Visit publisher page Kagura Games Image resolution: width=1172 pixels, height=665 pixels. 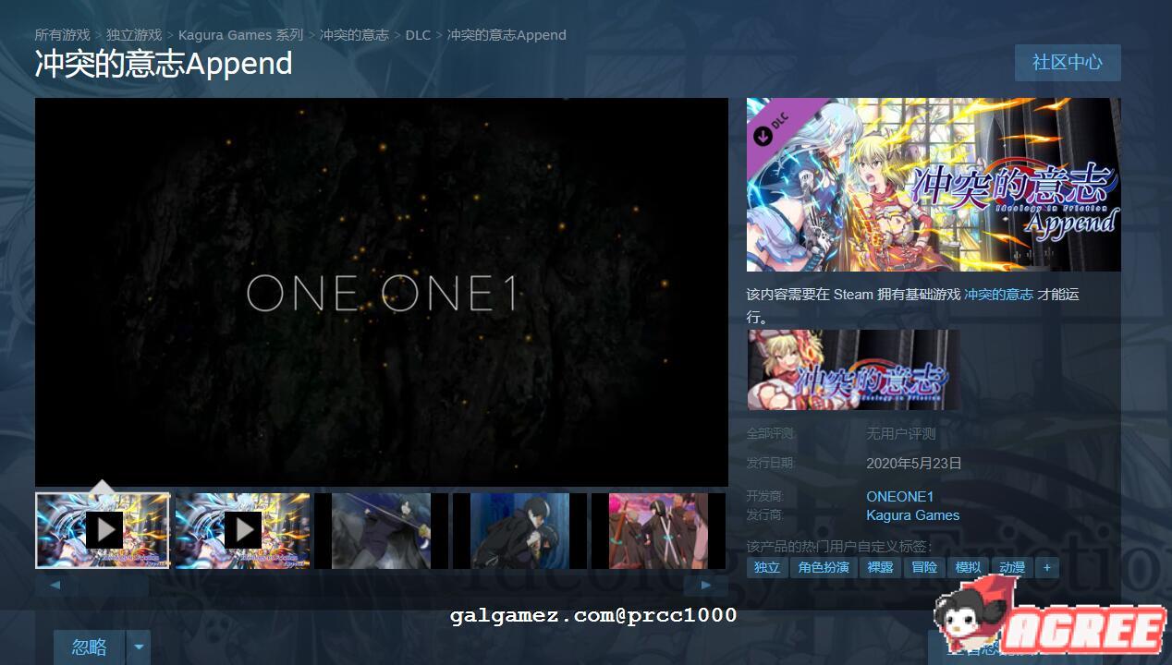point(912,515)
